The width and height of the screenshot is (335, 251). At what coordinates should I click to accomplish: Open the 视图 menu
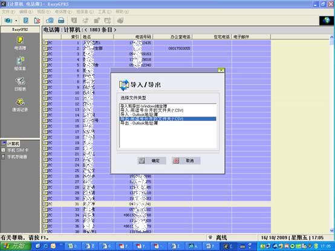(44, 11)
